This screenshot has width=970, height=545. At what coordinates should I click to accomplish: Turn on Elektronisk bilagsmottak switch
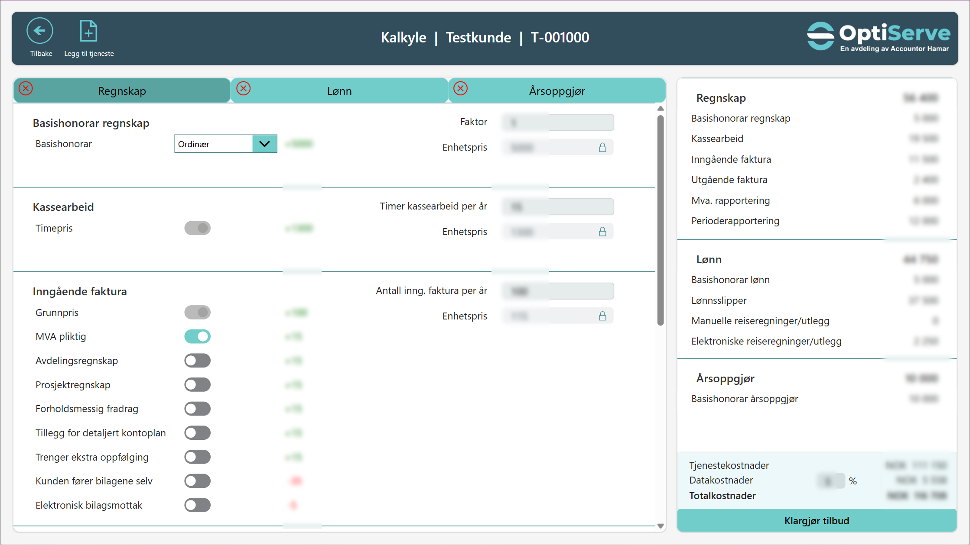198,505
